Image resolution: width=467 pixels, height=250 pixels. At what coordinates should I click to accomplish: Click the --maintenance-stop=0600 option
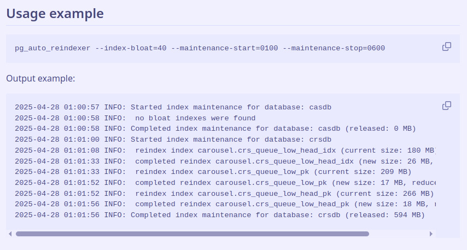(334, 48)
